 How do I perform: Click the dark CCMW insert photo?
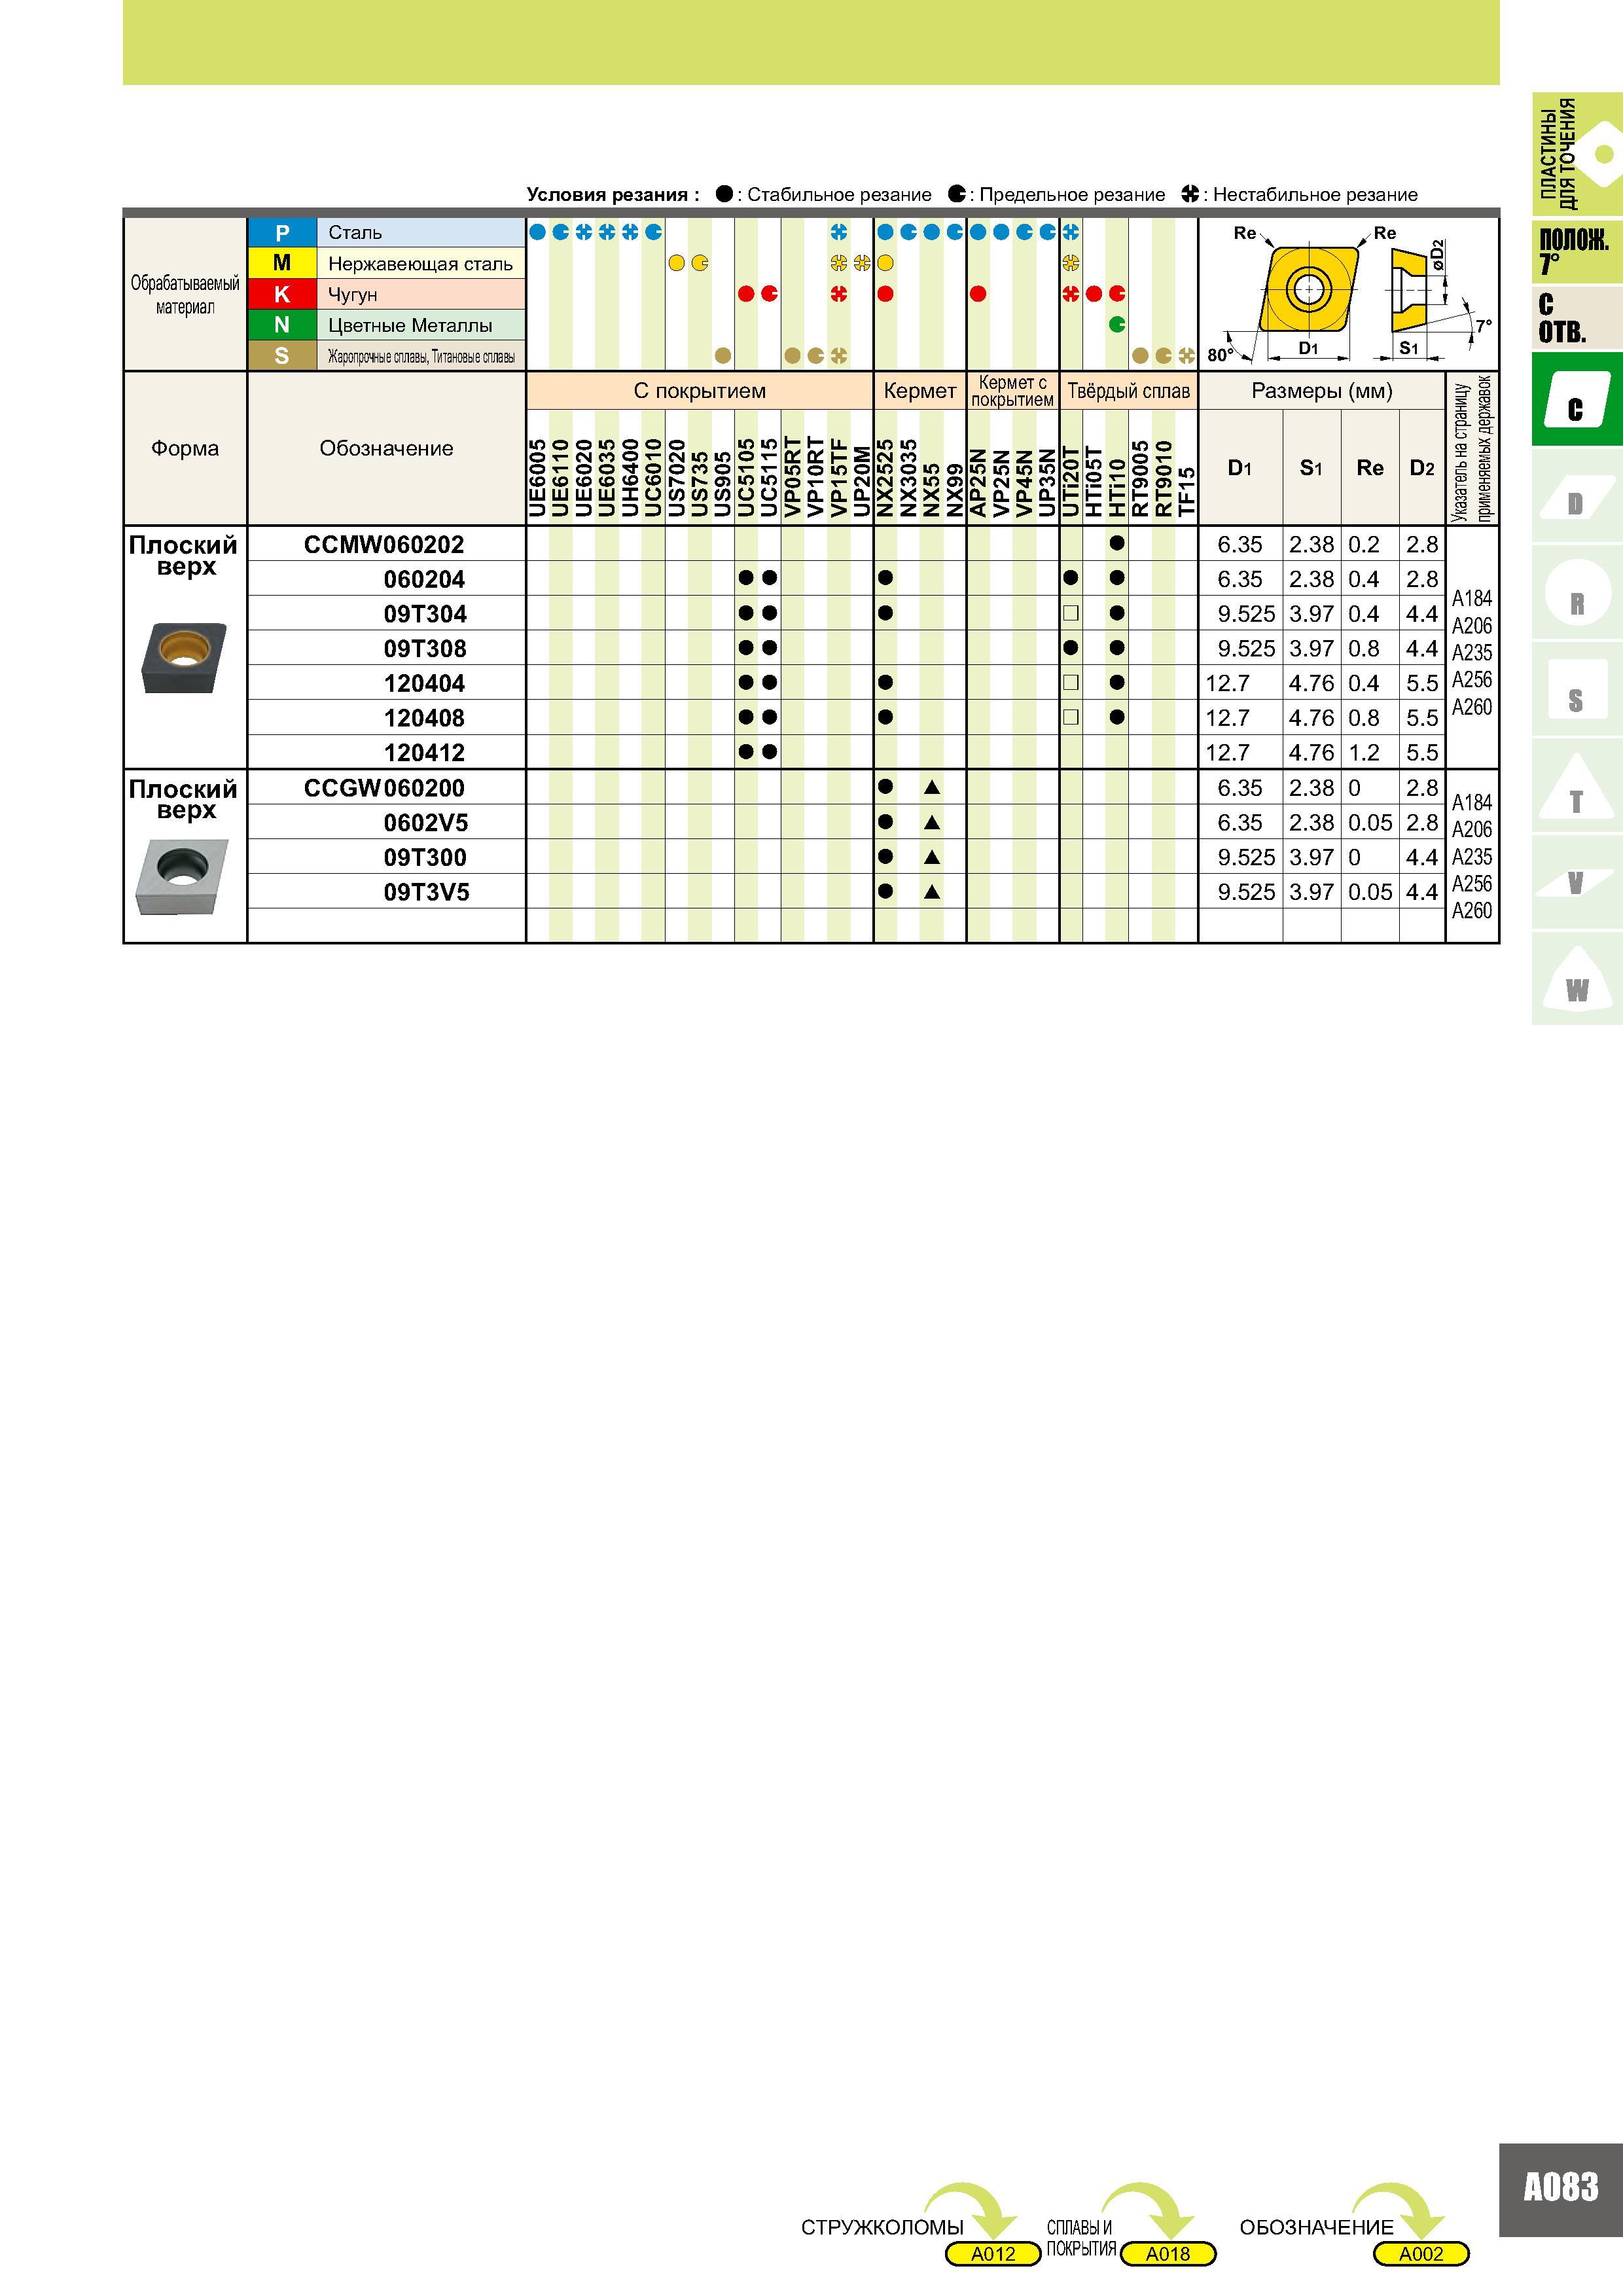click(x=184, y=657)
